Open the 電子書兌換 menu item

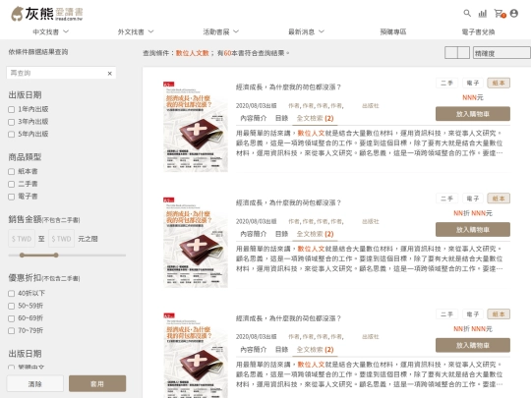coord(478,31)
